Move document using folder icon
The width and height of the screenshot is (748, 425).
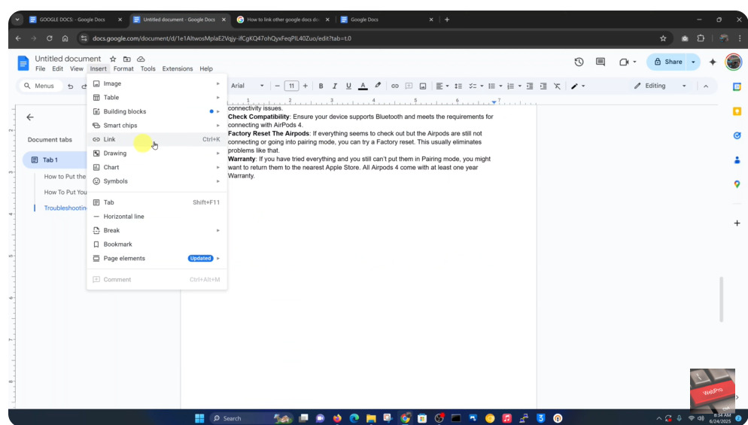point(127,59)
